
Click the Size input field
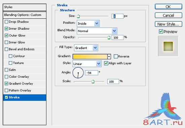point(117,16)
